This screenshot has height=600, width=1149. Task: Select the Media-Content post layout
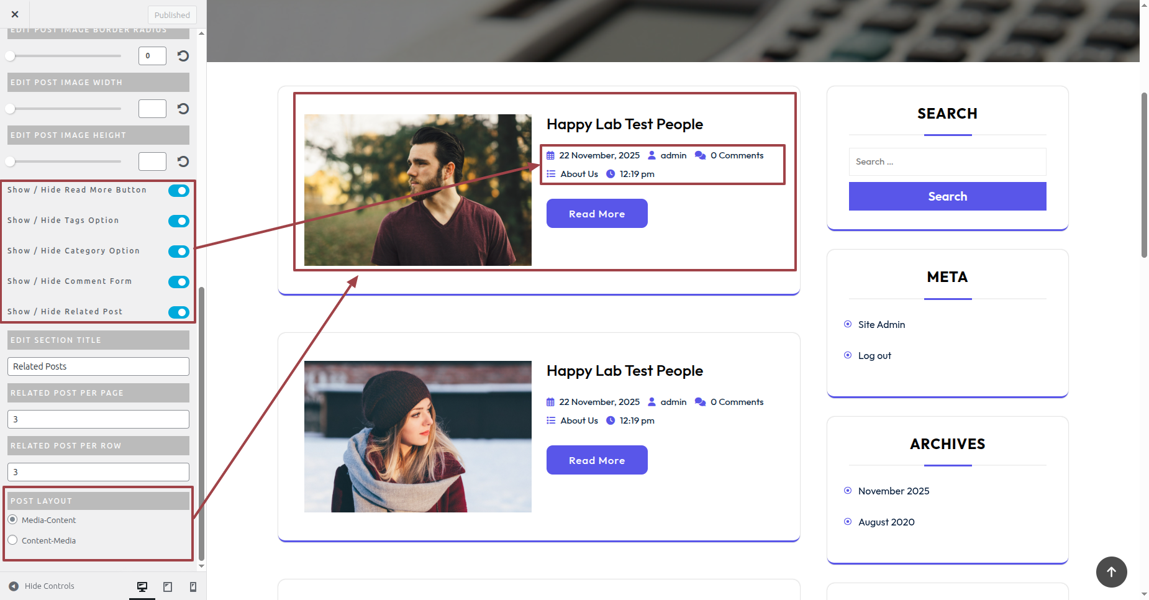click(x=12, y=520)
